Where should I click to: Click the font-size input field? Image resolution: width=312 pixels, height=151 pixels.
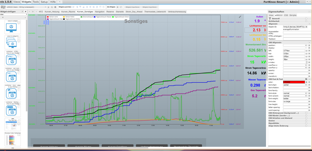(x=295, y=102)
